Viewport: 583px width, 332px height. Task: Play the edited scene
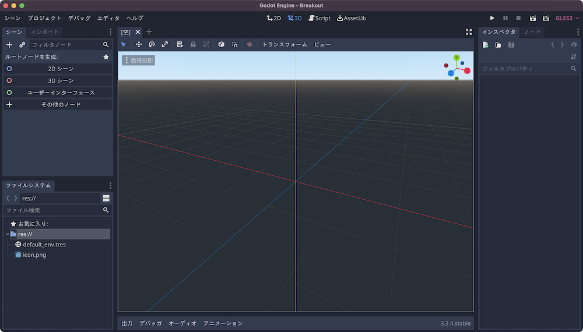533,18
